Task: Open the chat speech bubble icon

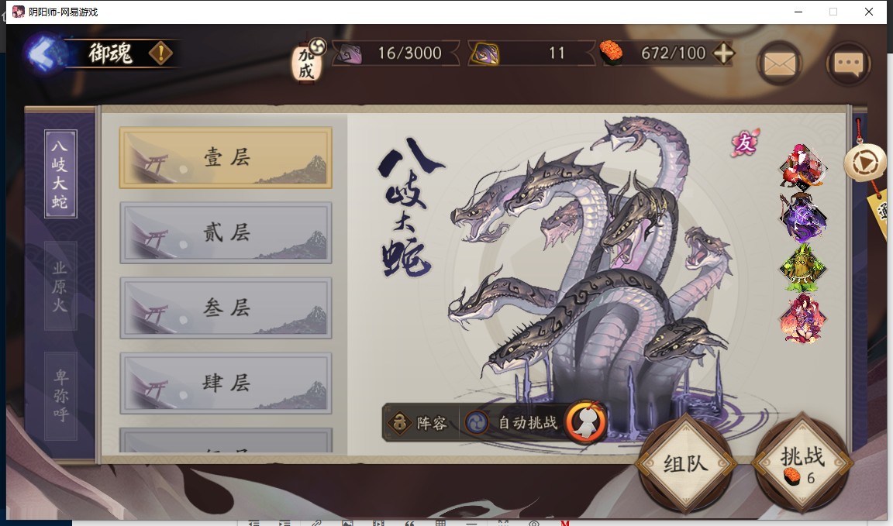Action: pos(848,64)
